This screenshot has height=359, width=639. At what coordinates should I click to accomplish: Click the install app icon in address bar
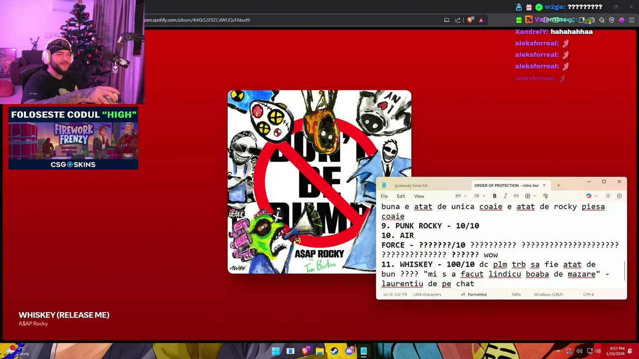pos(447,20)
